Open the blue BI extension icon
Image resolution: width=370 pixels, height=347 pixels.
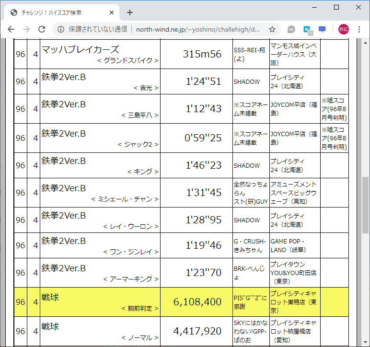308,30
